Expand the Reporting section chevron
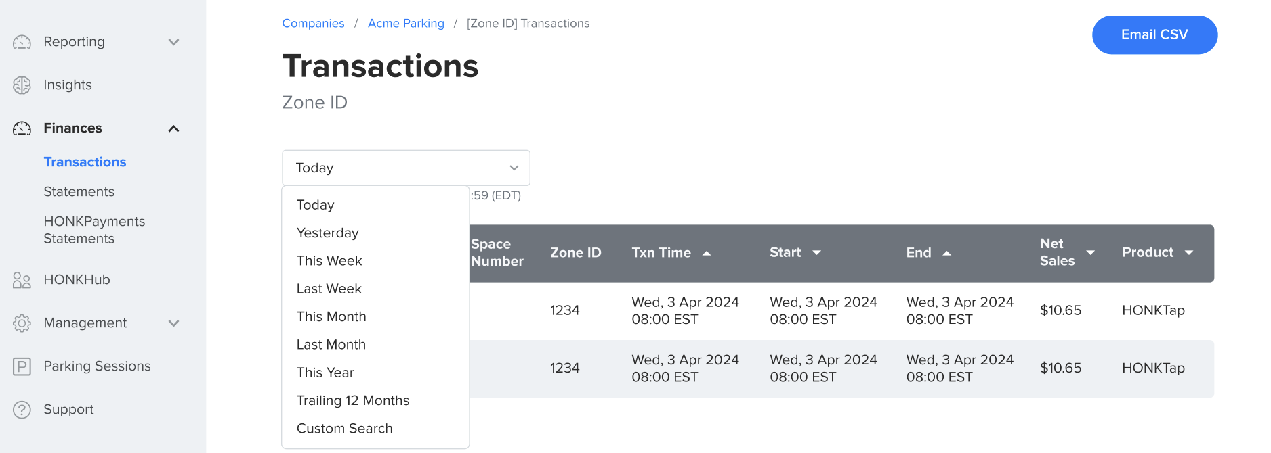1271x453 pixels. (174, 41)
